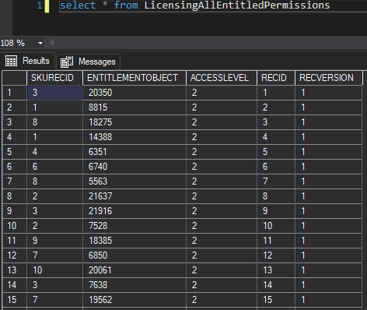Select the ACCESSLEVEL column header
The image size is (367, 310).
click(222, 78)
